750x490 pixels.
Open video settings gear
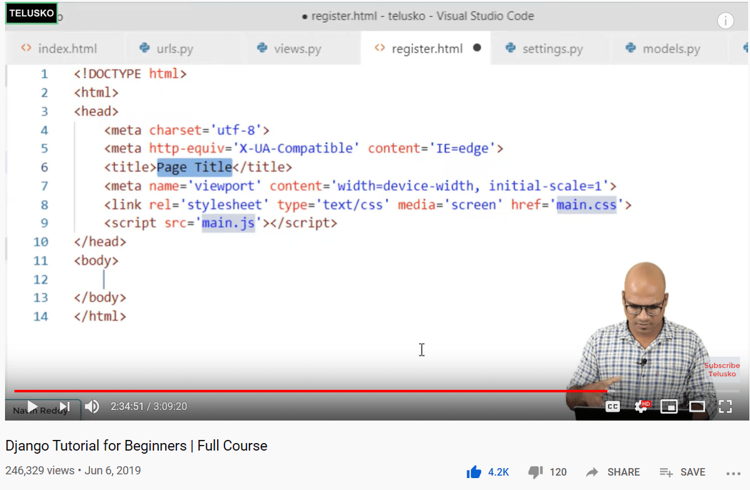(x=641, y=406)
